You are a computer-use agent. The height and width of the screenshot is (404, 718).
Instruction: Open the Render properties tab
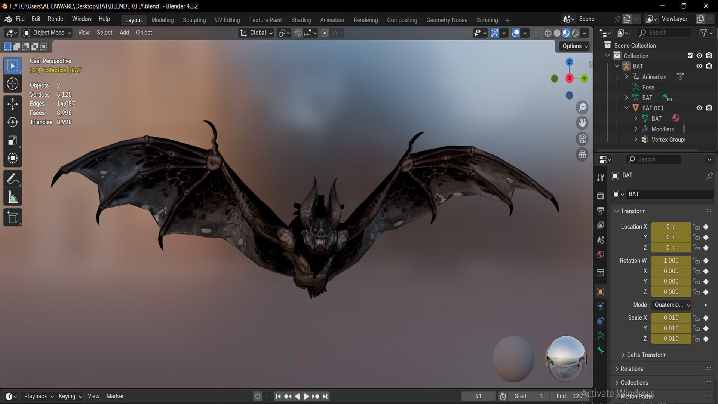[x=601, y=196]
